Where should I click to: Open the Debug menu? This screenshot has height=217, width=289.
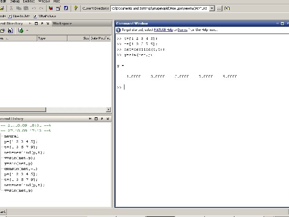click(x=15, y=1)
